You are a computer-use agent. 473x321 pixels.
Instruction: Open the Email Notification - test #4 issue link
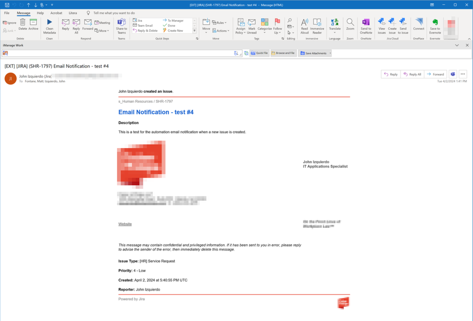[x=156, y=112]
